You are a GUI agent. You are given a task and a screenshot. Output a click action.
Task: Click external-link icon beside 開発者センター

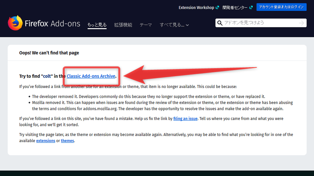(251, 7)
